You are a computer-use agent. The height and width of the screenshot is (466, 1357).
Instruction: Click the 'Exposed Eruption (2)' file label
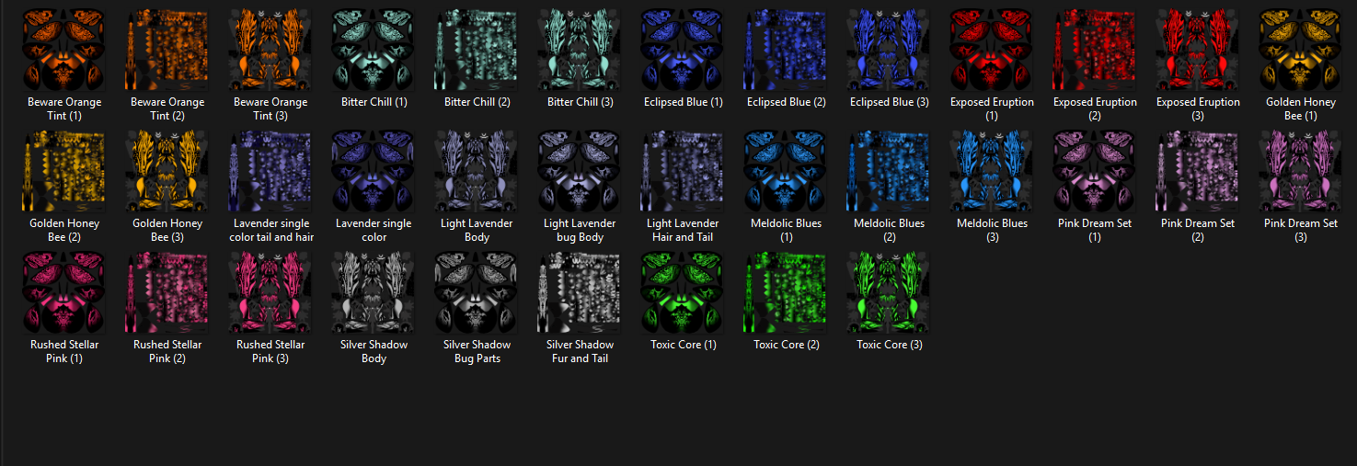(1095, 108)
